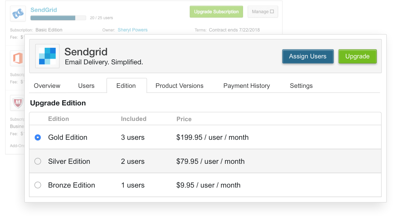The image size is (393, 216).
Task: Click the McAfee shield icon in background list
Action: pyautogui.click(x=17, y=103)
